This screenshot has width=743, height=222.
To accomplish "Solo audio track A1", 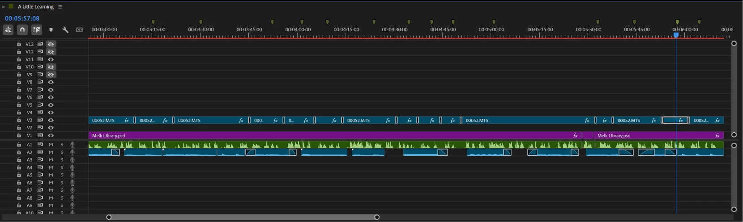I will [x=62, y=145].
